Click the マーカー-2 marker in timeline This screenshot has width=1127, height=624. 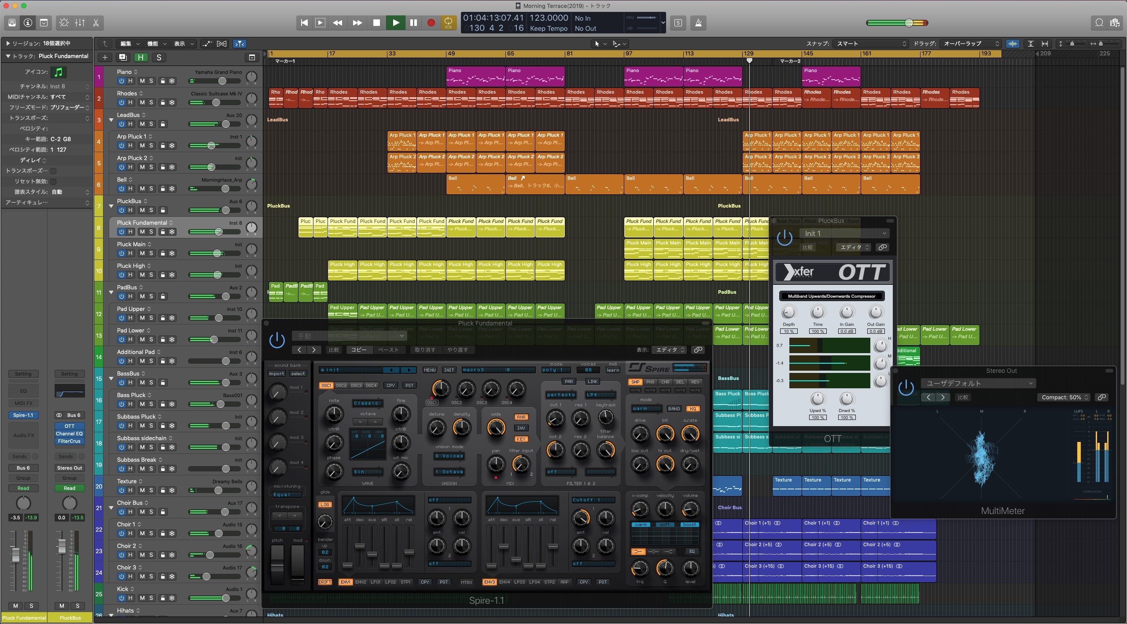(790, 61)
